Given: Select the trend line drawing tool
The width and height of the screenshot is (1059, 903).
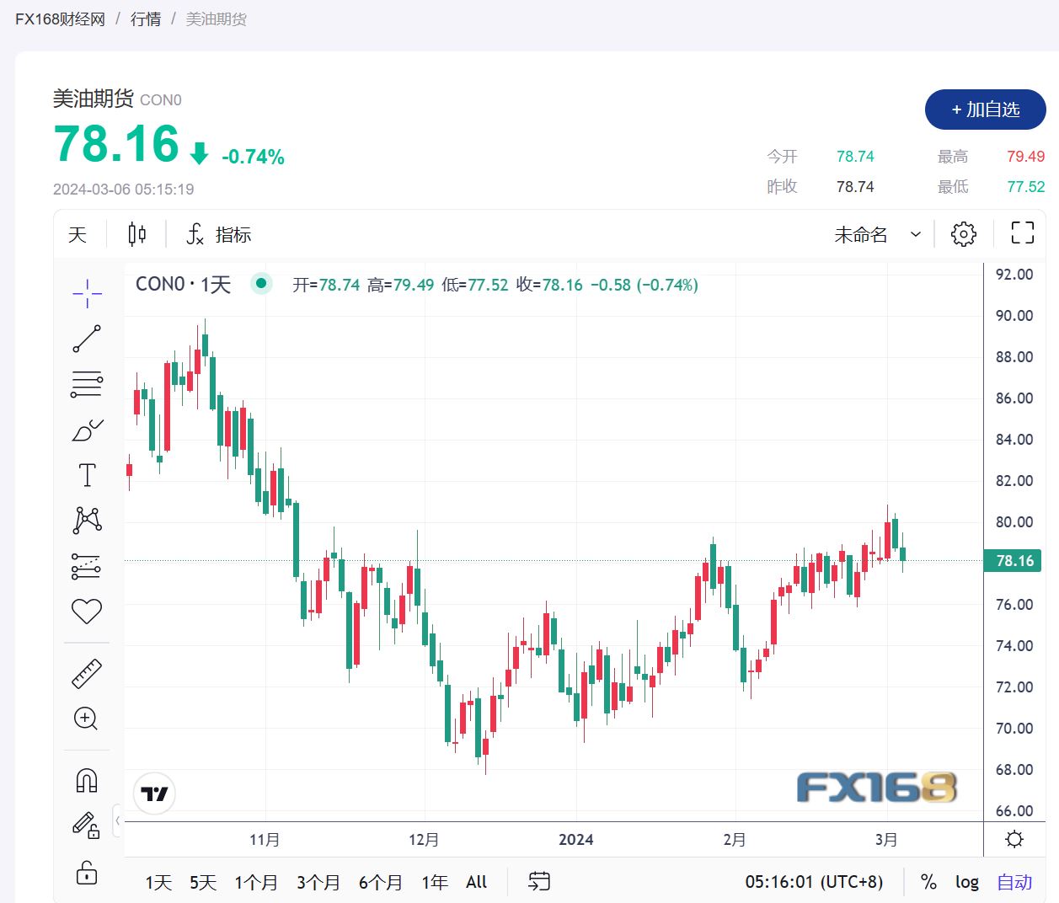Looking at the screenshot, I should 87,339.
